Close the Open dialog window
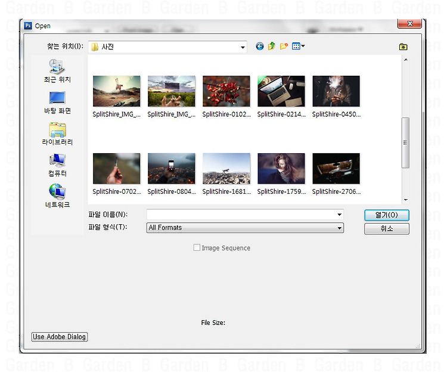 pos(409,24)
